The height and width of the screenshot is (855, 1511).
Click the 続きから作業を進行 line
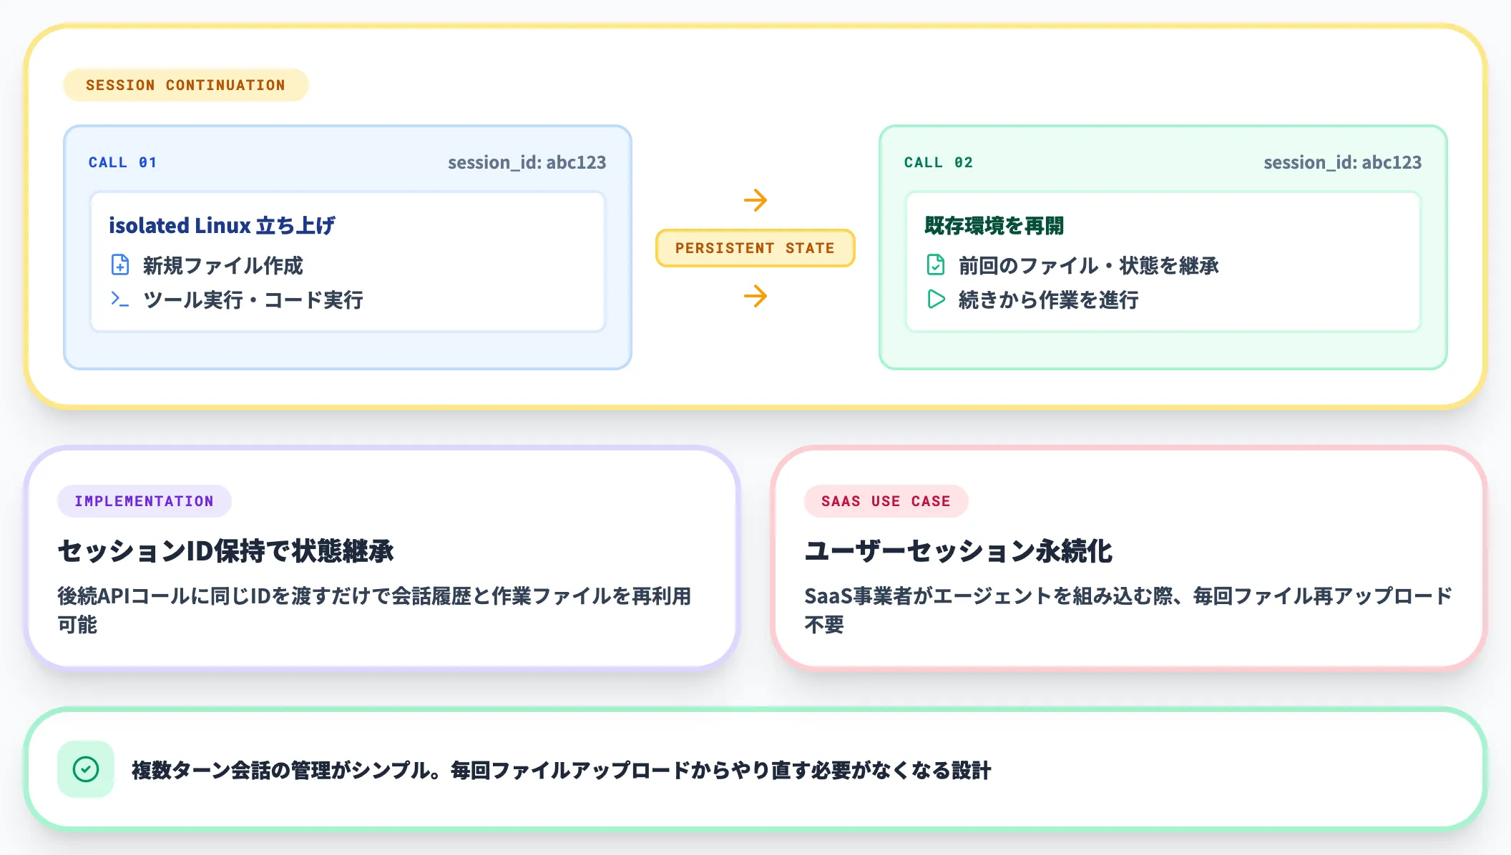[1049, 300]
